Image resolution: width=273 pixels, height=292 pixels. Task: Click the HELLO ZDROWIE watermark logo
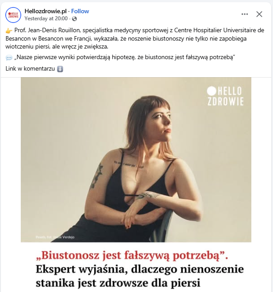[225, 96]
